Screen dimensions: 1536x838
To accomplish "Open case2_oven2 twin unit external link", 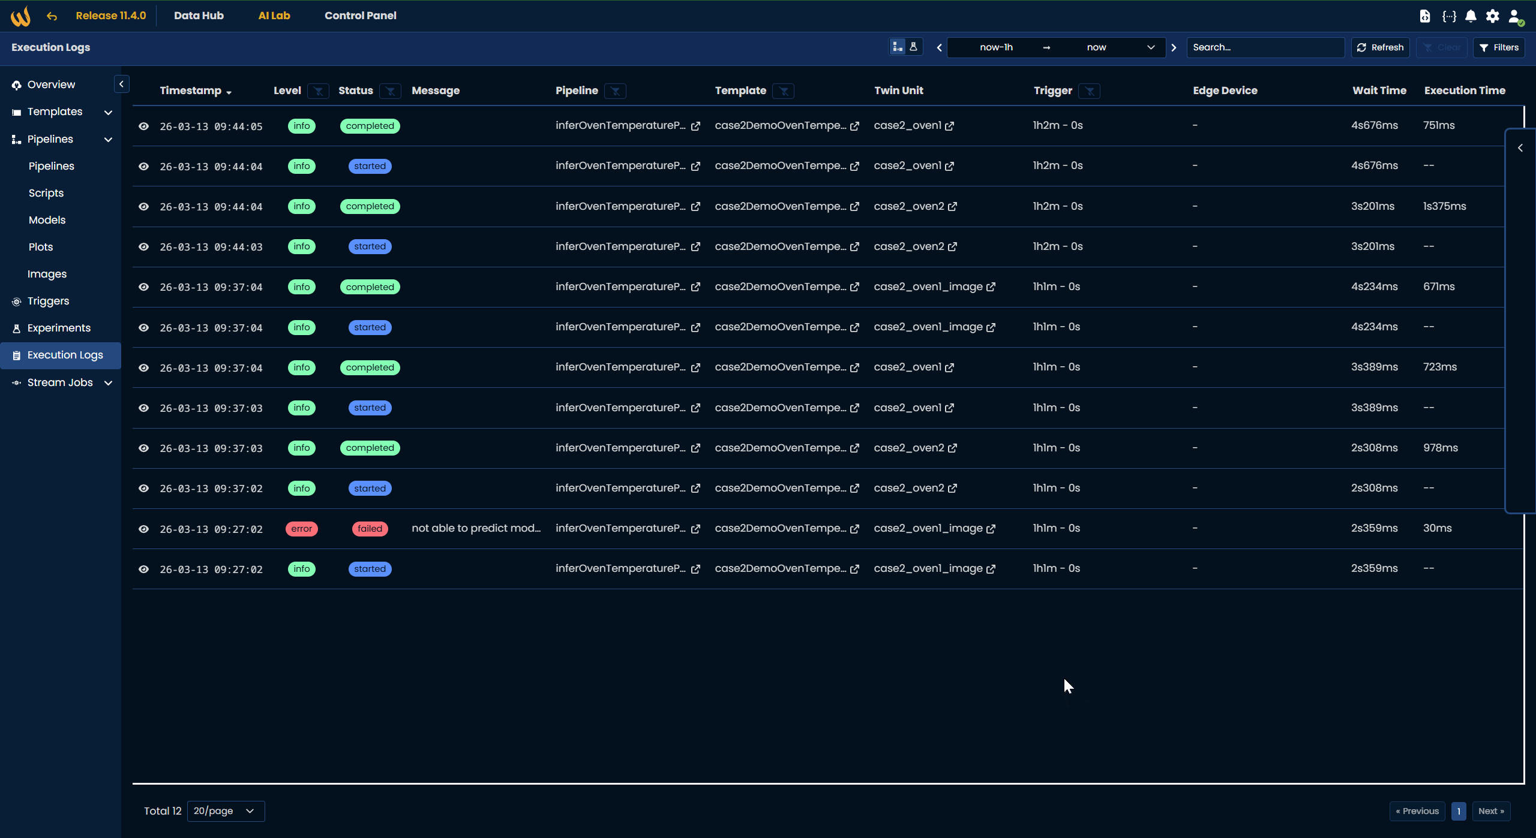I will (952, 207).
